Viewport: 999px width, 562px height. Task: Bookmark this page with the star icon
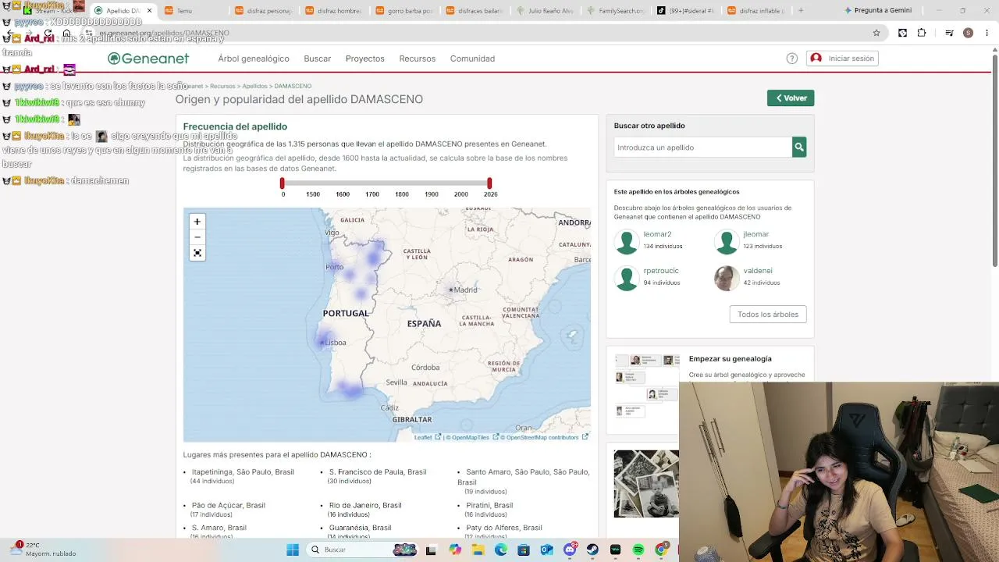(876, 33)
